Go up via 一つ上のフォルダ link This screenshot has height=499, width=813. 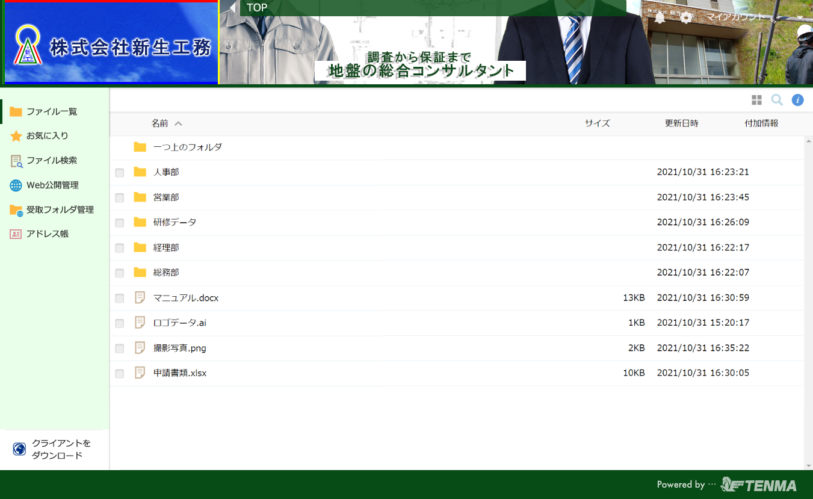(188, 147)
